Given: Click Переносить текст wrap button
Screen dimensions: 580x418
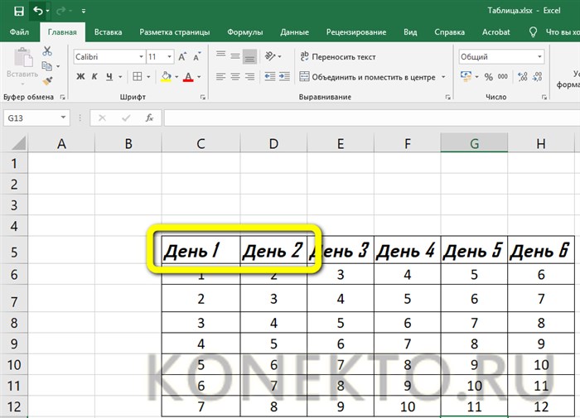Looking at the screenshot, I should 338,56.
